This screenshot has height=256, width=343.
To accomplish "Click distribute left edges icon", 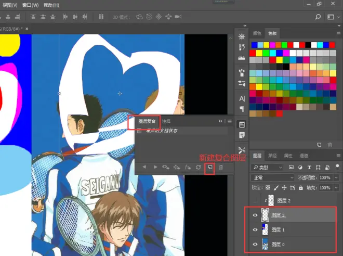I will click(65, 17).
